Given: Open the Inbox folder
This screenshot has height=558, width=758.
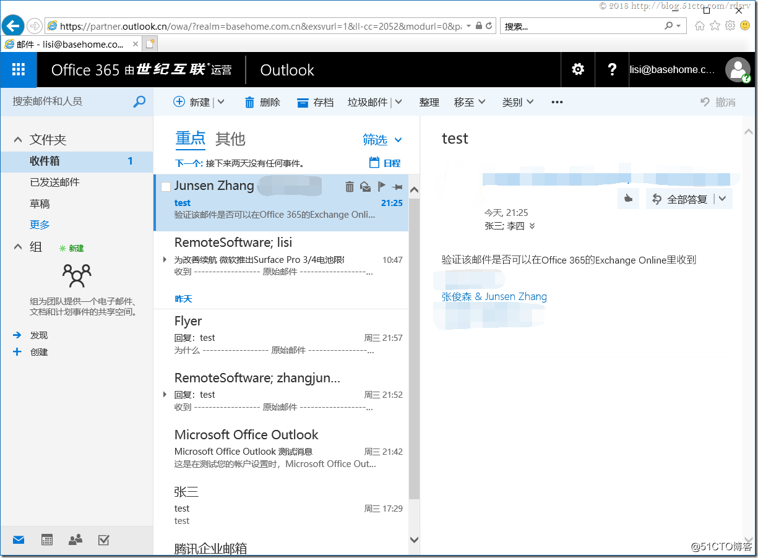Looking at the screenshot, I should pos(77,161).
